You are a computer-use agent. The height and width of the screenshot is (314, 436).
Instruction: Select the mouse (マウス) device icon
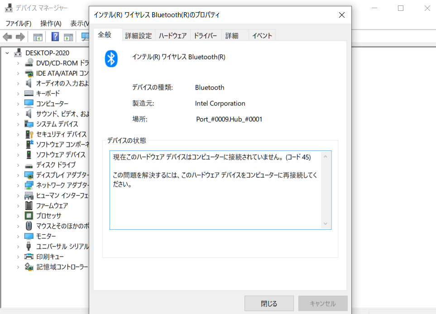click(29, 226)
